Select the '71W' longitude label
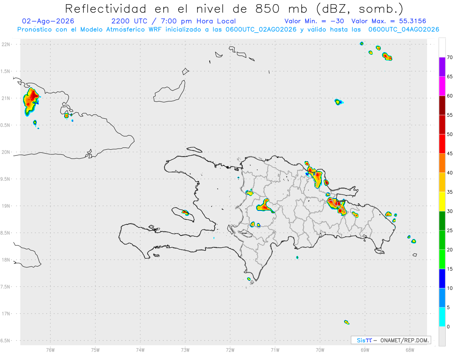The height and width of the screenshot is (355, 460). pyautogui.click(x=275, y=350)
